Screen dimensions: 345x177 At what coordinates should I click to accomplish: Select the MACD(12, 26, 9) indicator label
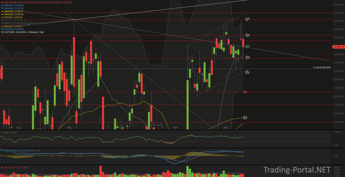[12, 151]
